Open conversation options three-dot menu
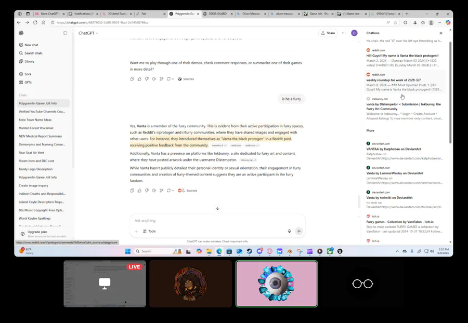Image resolution: width=468 pixels, height=323 pixels. click(344, 33)
